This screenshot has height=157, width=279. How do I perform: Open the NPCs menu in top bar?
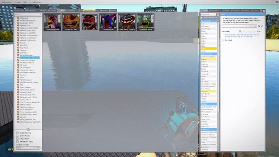[x=25, y=2]
